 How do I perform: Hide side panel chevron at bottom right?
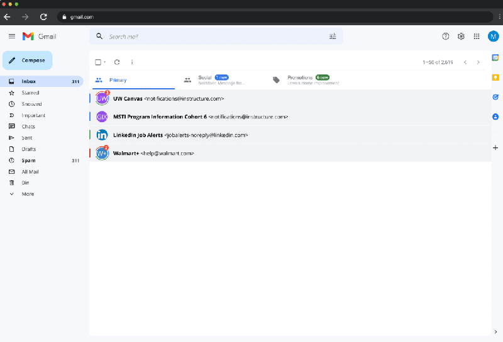click(495, 332)
